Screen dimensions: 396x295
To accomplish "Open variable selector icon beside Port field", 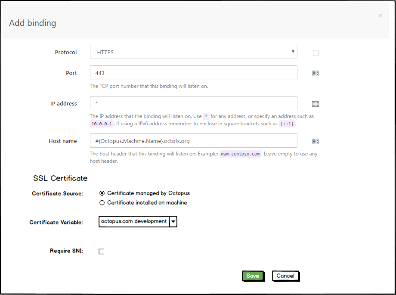I will point(316,73).
